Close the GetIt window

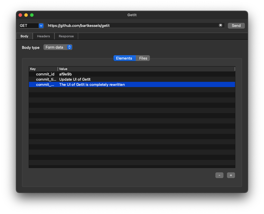click(20, 15)
